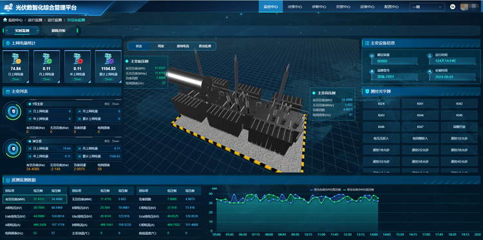Switch to the 接地电流 tab
Screen dimensions: 483x240
[183, 46]
